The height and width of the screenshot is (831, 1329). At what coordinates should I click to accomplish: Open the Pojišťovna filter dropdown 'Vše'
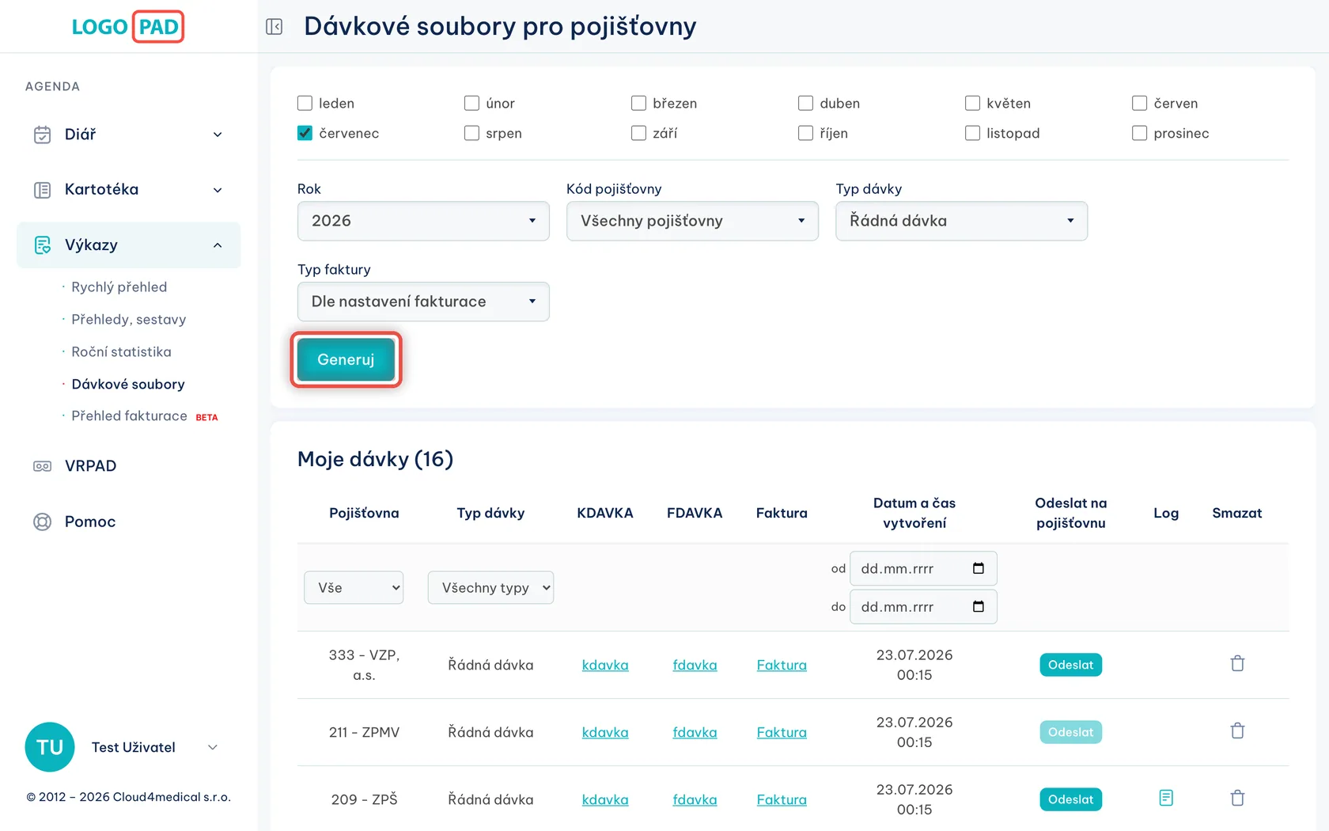pyautogui.click(x=354, y=587)
